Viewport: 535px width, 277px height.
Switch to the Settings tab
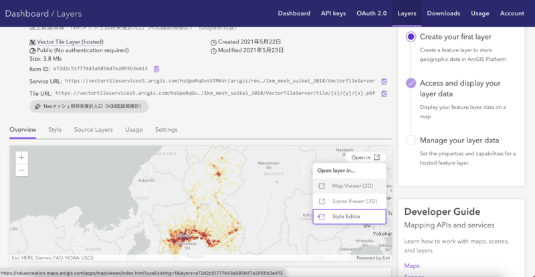166,130
